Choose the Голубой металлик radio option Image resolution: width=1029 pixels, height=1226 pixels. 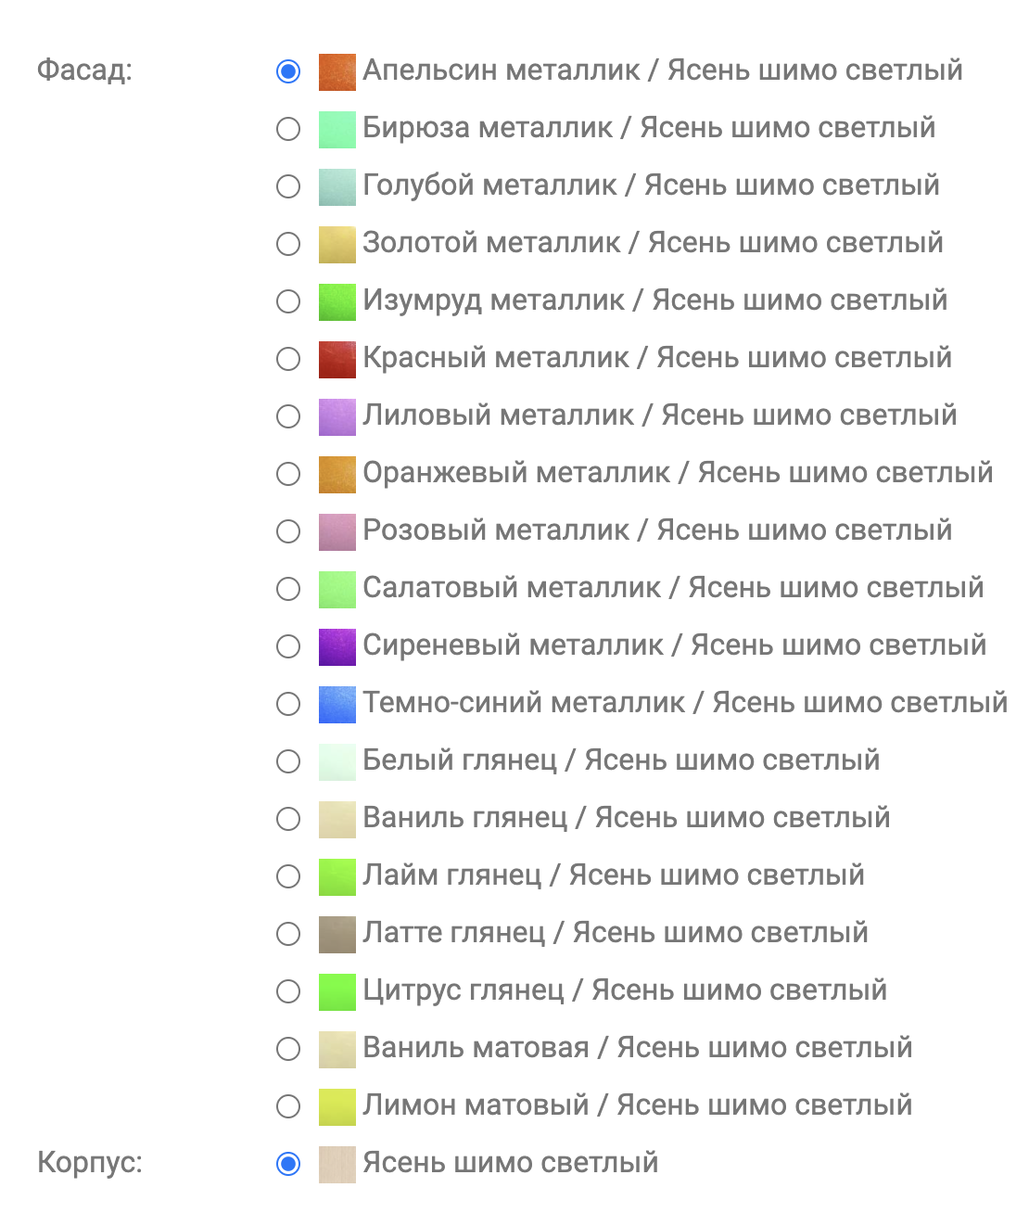point(288,186)
